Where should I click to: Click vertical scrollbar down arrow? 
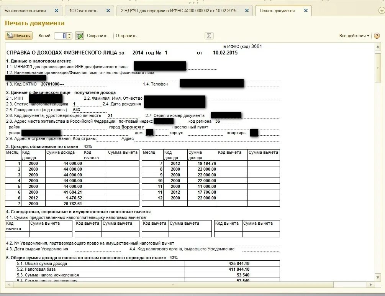[x=378, y=278]
